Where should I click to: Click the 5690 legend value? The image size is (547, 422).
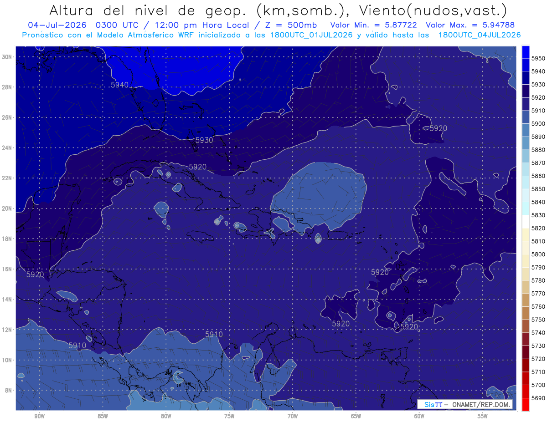(x=538, y=398)
